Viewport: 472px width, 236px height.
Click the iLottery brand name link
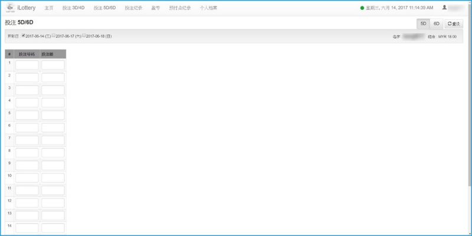27,8
